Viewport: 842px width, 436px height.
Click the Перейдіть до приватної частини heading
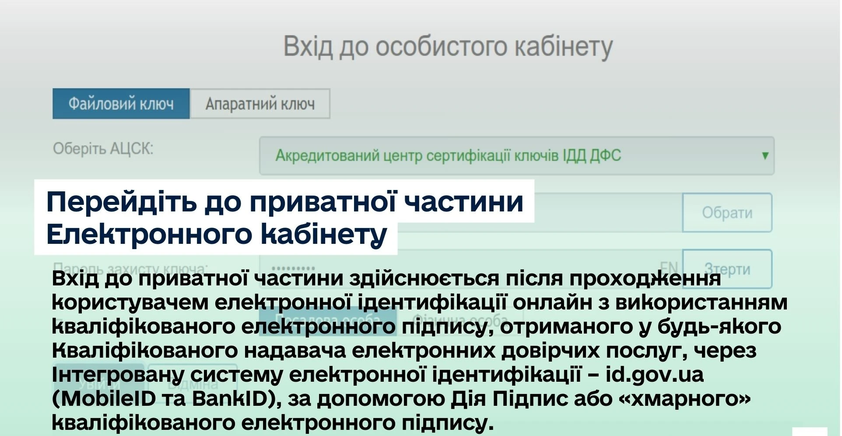coord(284,202)
